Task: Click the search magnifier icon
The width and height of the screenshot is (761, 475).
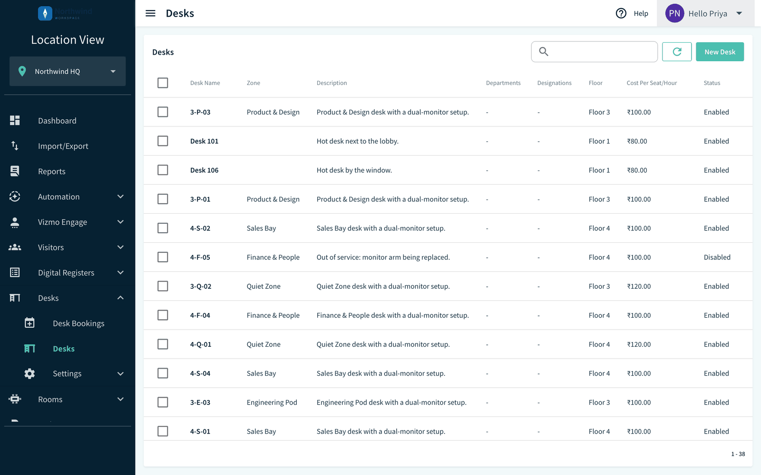Action: (x=544, y=52)
